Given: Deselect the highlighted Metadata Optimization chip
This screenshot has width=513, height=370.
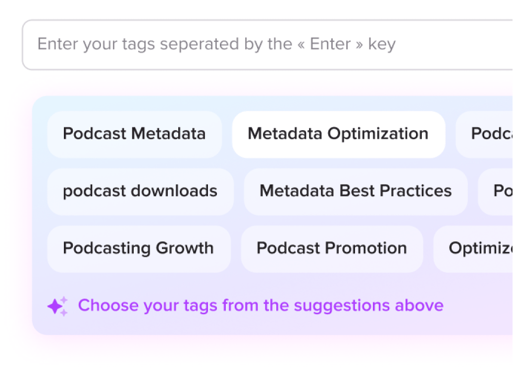Looking at the screenshot, I should [338, 134].
